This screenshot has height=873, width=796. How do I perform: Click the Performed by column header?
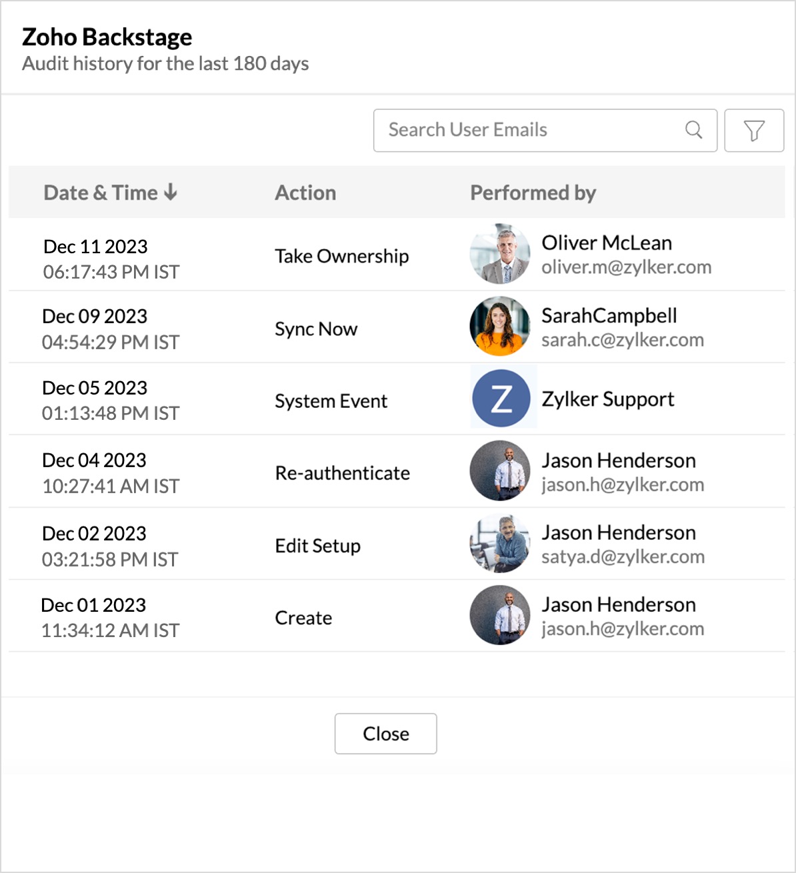coord(533,193)
